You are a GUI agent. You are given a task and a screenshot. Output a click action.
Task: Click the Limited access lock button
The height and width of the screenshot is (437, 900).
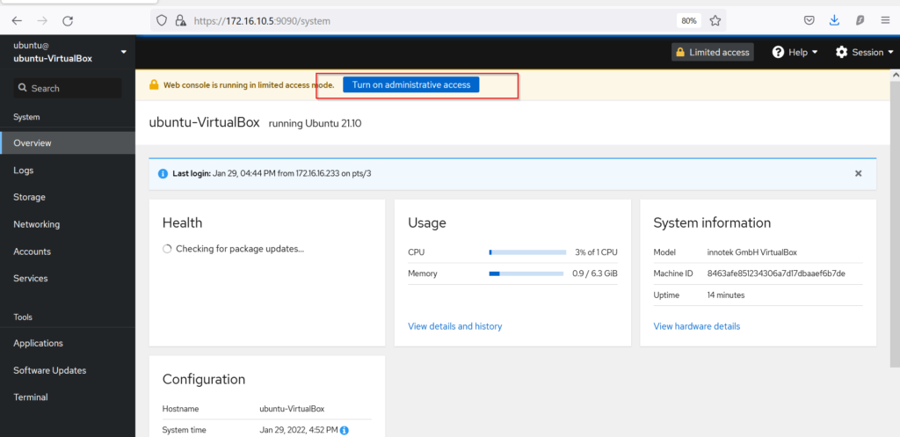(x=712, y=52)
